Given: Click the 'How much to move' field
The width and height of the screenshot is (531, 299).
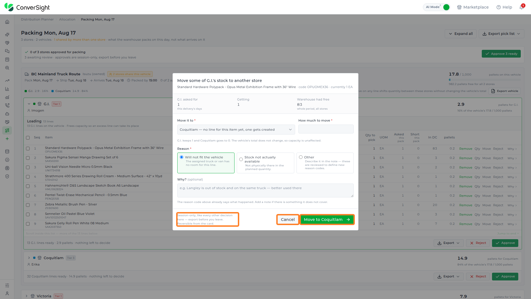Looking at the screenshot, I should [326, 129].
